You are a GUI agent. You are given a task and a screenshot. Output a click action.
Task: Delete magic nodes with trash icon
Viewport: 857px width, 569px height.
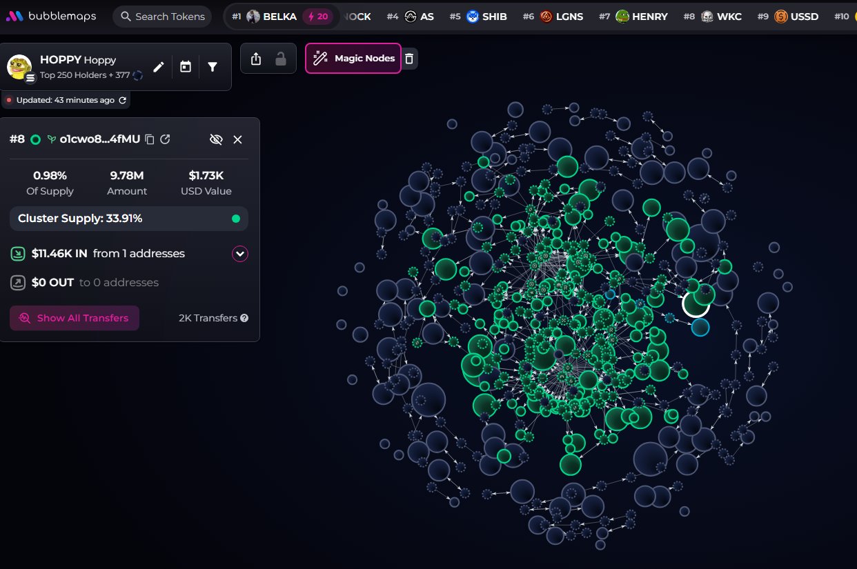pyautogui.click(x=409, y=59)
